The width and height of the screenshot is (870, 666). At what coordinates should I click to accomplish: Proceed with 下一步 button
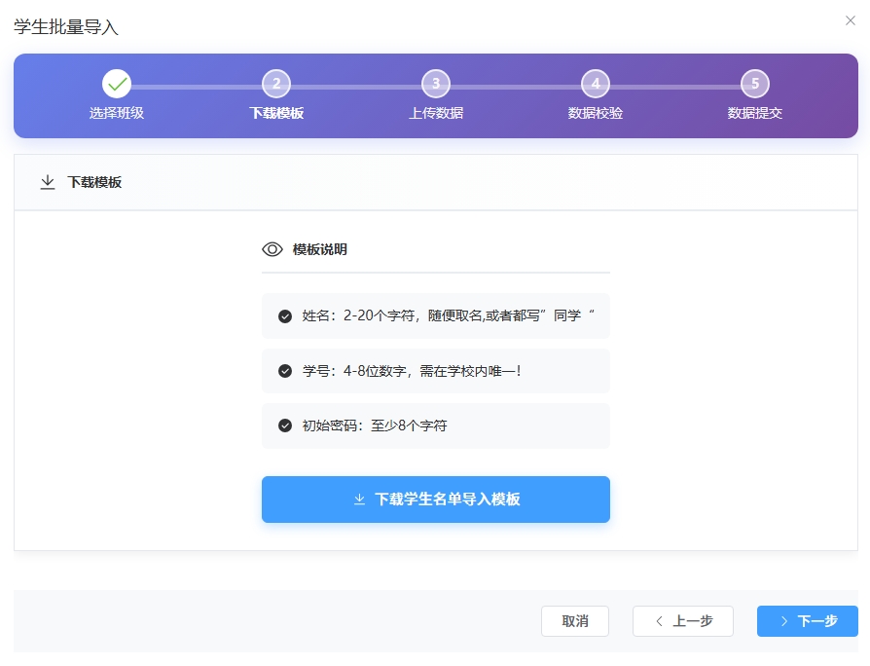(808, 621)
